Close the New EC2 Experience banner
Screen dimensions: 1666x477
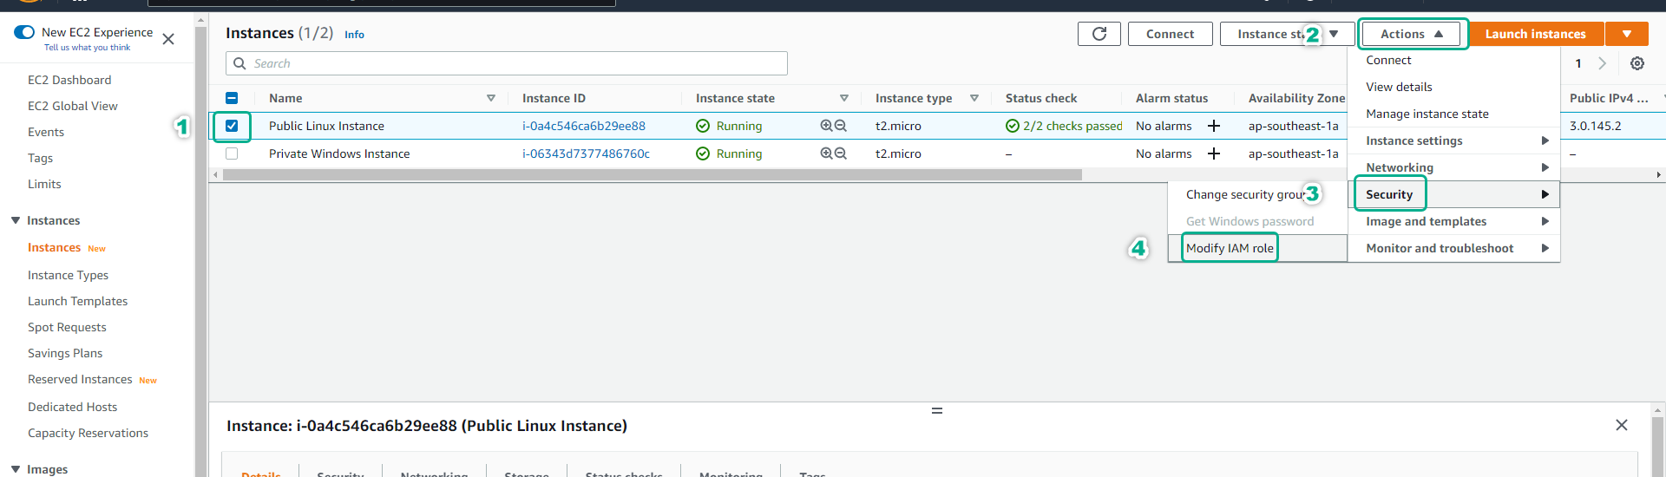168,39
